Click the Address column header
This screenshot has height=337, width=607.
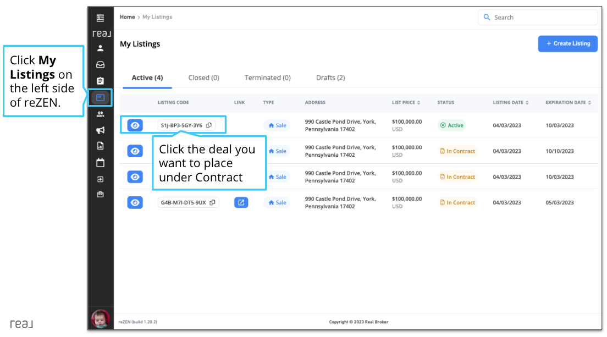(314, 103)
